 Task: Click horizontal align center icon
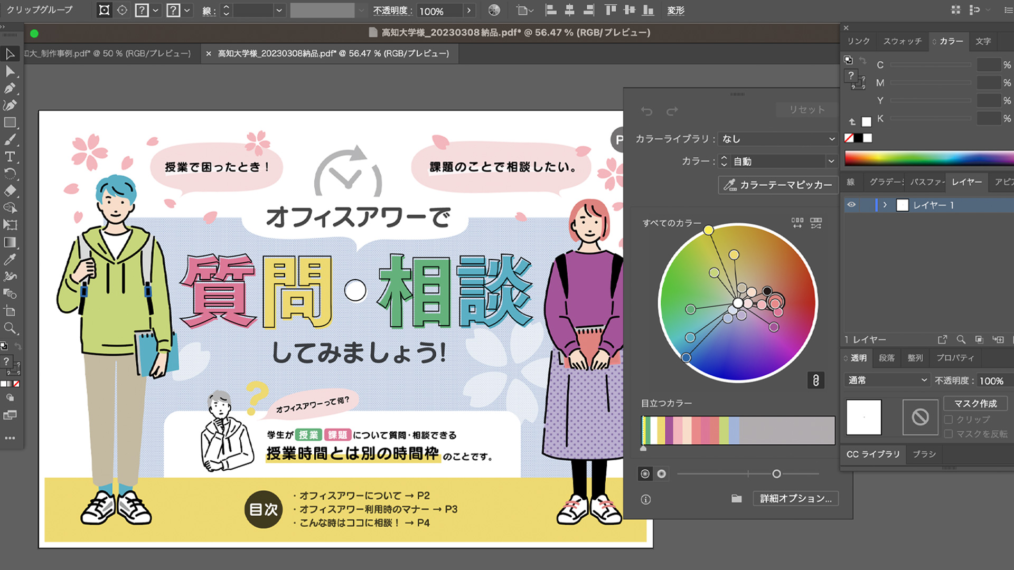(570, 10)
